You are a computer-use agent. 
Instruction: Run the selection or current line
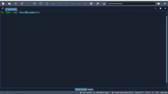47,4
